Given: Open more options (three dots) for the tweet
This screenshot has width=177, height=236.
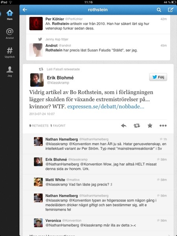Looking at the screenshot, I should pyautogui.click(x=163, y=125).
